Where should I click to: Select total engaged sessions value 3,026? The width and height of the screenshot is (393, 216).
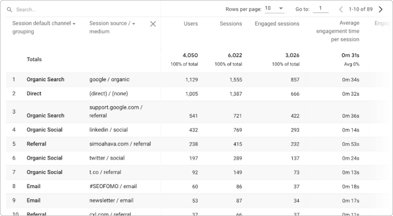click(292, 55)
